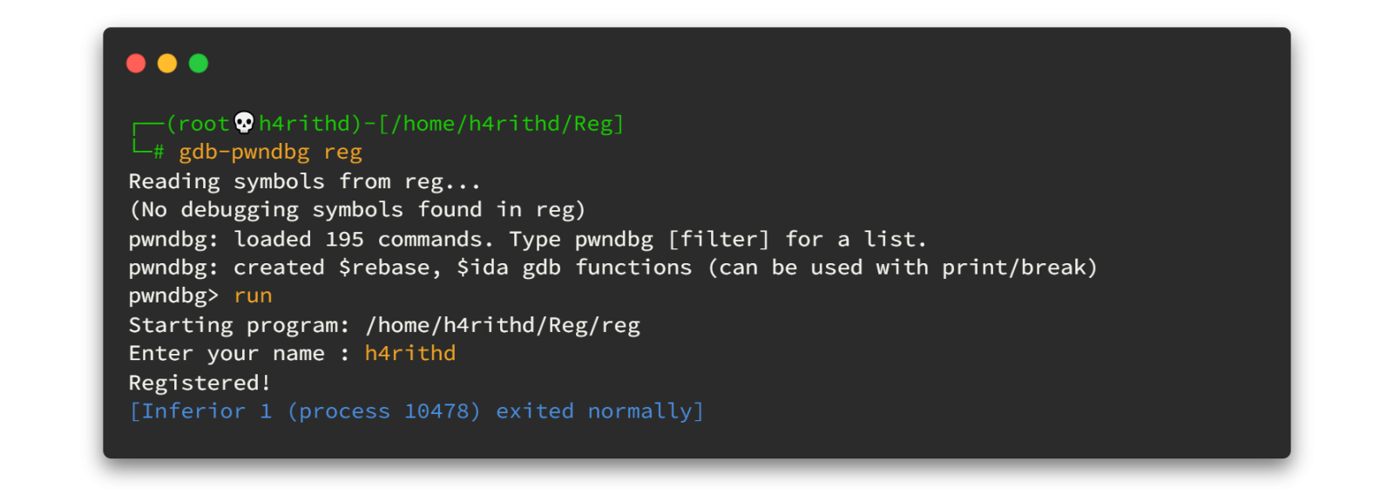
Task: Click the /home/h4rithd/Reg/reg program path
Action: (x=503, y=325)
